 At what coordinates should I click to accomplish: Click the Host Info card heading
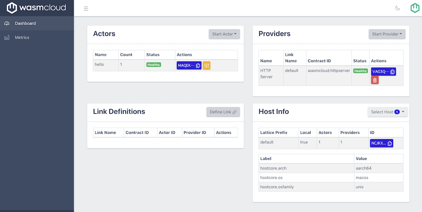[274, 111]
